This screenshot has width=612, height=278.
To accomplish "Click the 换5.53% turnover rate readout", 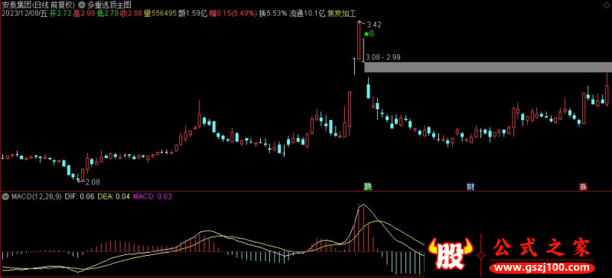I will (x=273, y=14).
